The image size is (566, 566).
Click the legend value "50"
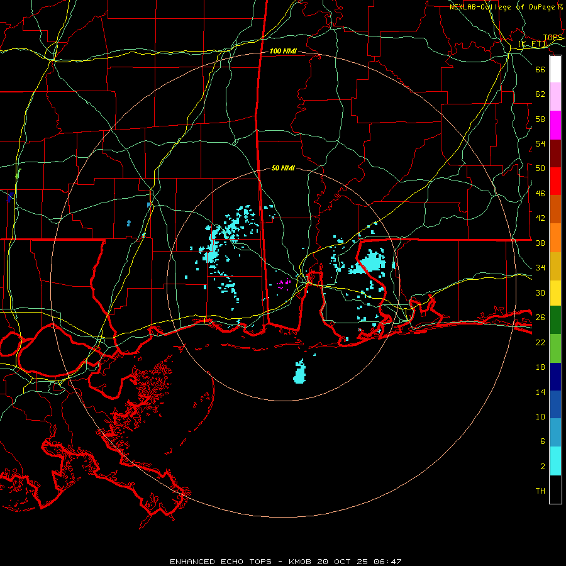click(x=540, y=169)
